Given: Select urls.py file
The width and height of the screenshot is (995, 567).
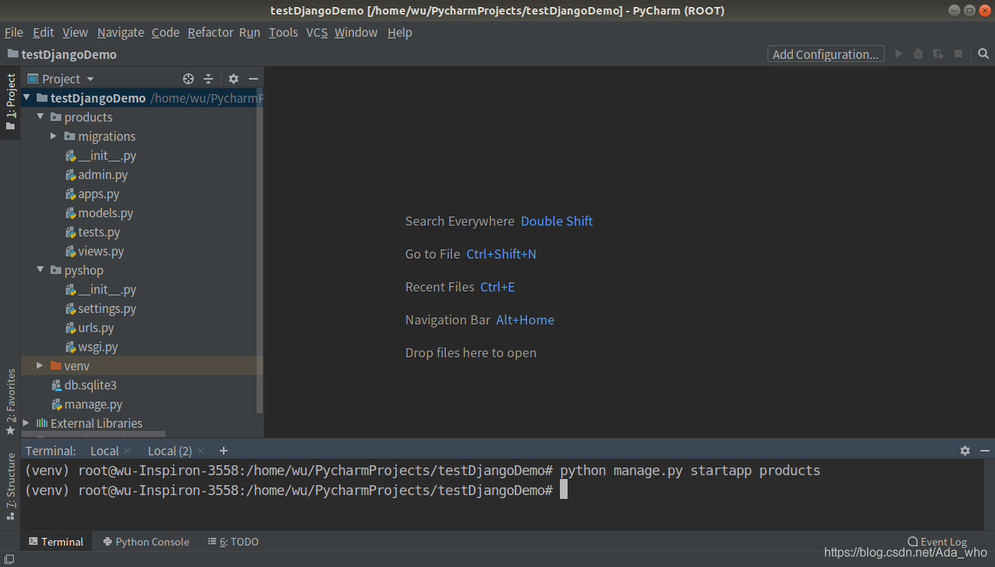Looking at the screenshot, I should [89, 327].
